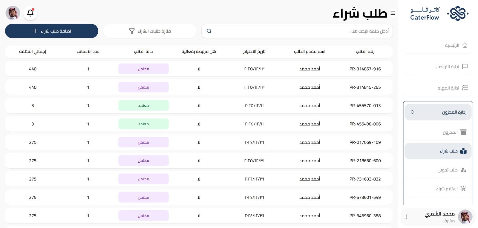Click column header عدد الاصناف

[x=88, y=52]
